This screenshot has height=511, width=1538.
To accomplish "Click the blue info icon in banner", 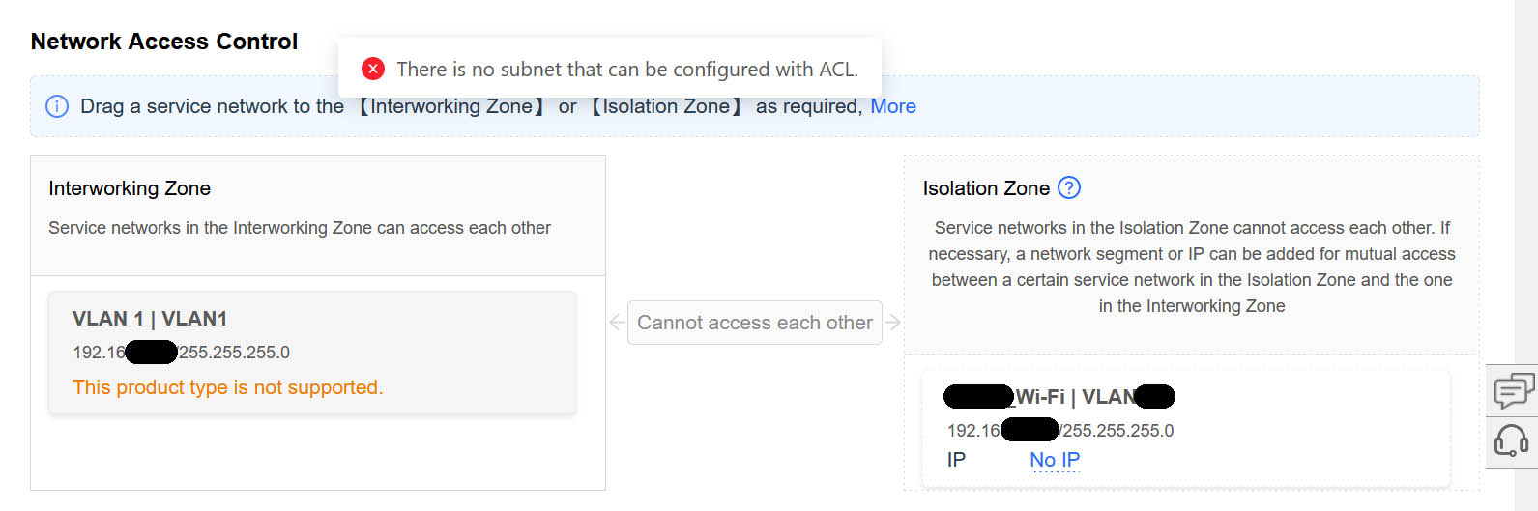I will pos(57,106).
